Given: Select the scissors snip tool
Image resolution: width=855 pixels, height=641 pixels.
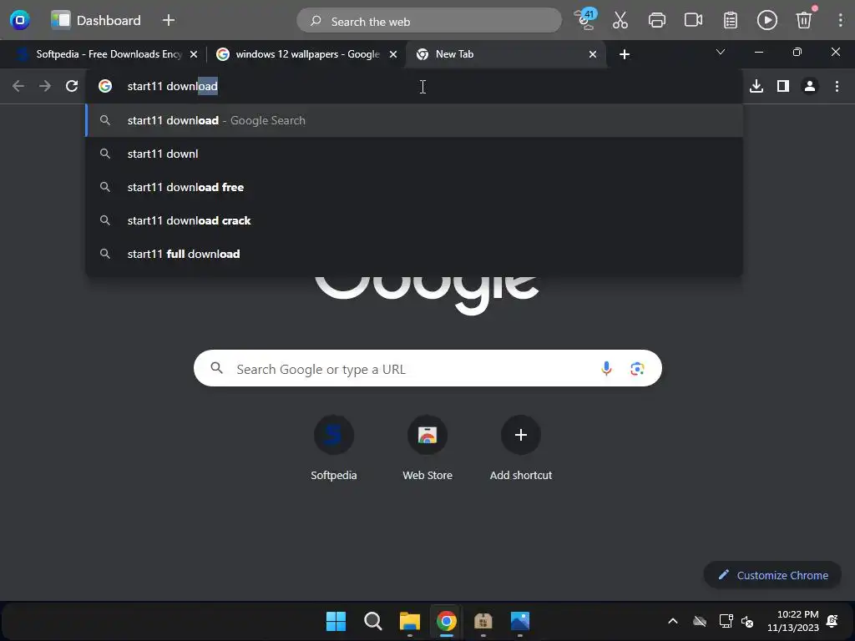Looking at the screenshot, I should pos(620,20).
